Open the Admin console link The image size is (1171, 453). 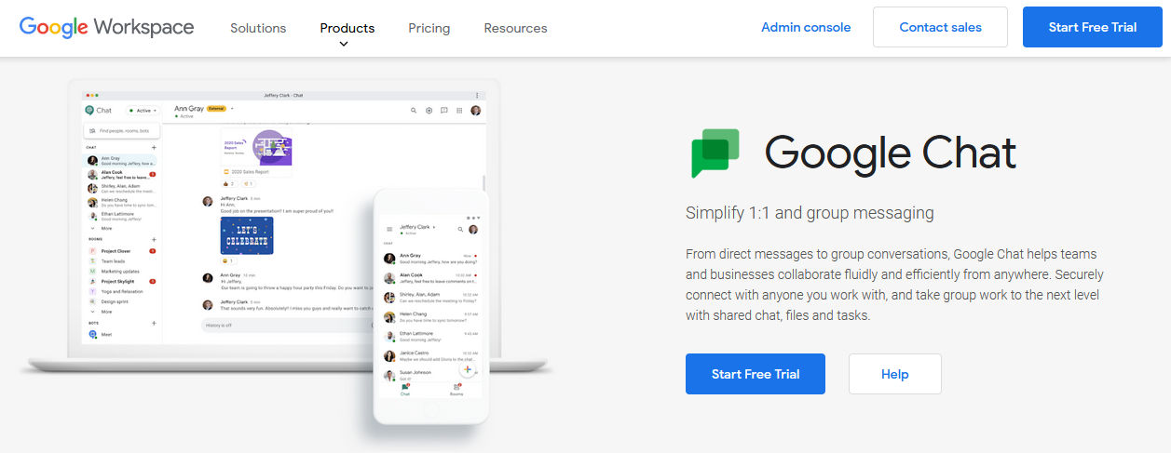click(806, 27)
